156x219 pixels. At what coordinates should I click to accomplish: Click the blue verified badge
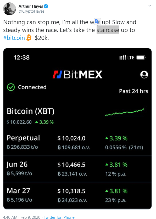pyautogui.click(x=46, y=6)
